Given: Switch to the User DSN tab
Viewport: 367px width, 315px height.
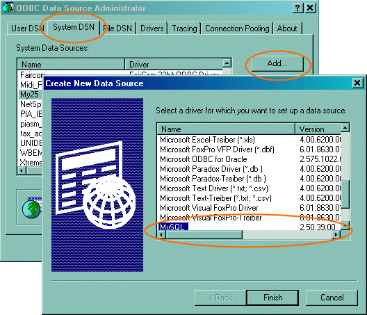Looking at the screenshot, I should click(x=27, y=29).
